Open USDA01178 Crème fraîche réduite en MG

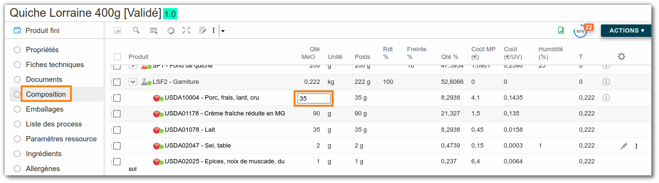click(225, 114)
